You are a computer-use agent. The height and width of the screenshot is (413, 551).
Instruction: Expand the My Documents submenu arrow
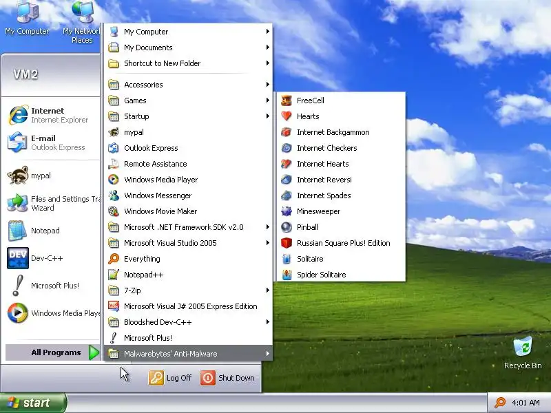pyautogui.click(x=268, y=47)
